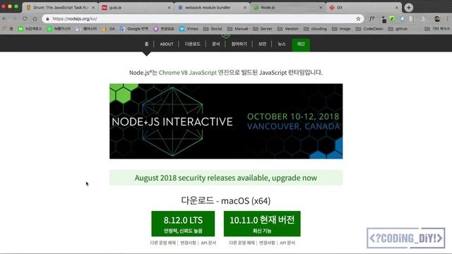Expand the image bookmarks folder
Screen dimensions: 452x254
(x=341, y=29)
